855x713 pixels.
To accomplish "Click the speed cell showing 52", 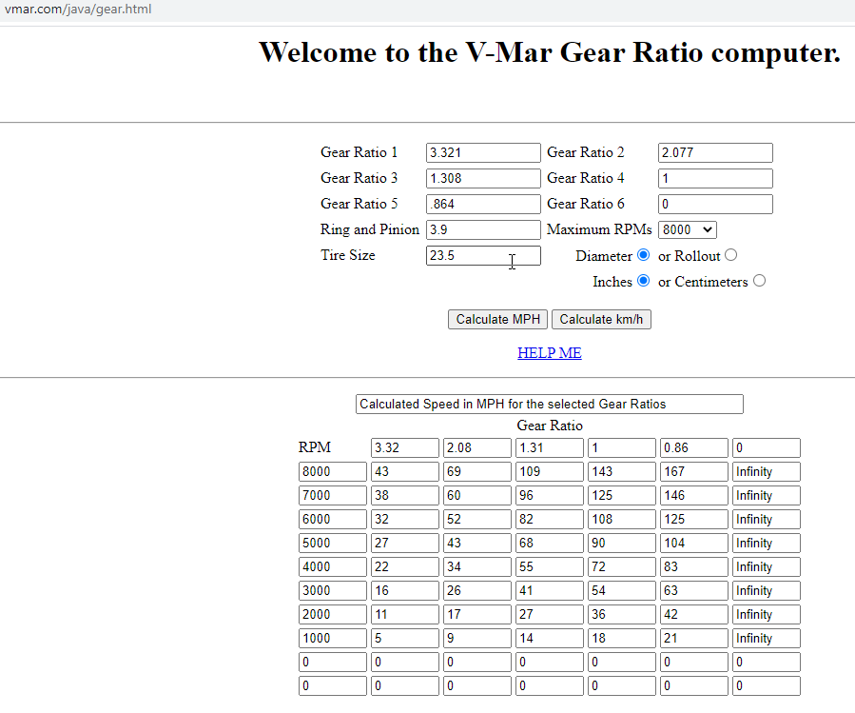I will [x=476, y=519].
